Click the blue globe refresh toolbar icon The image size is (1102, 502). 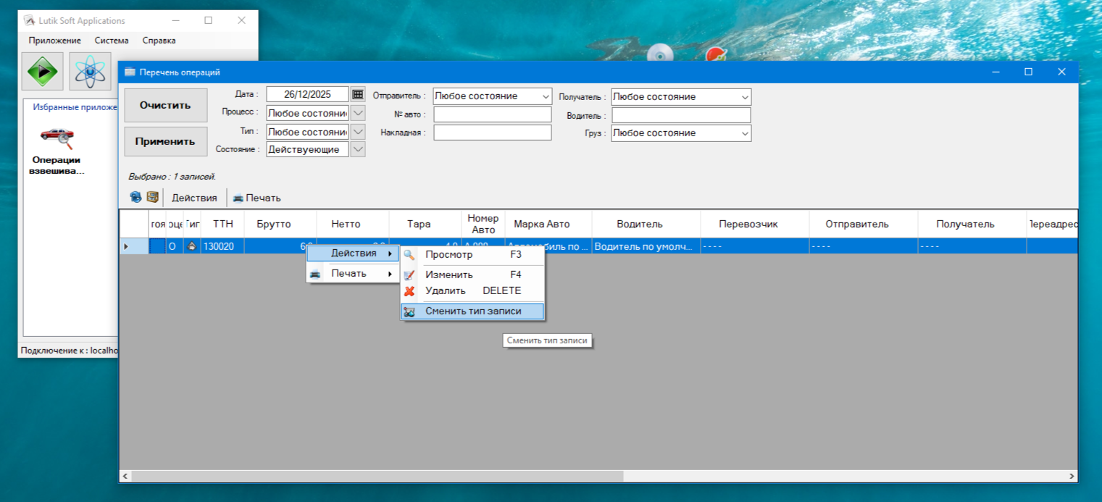[x=135, y=197]
